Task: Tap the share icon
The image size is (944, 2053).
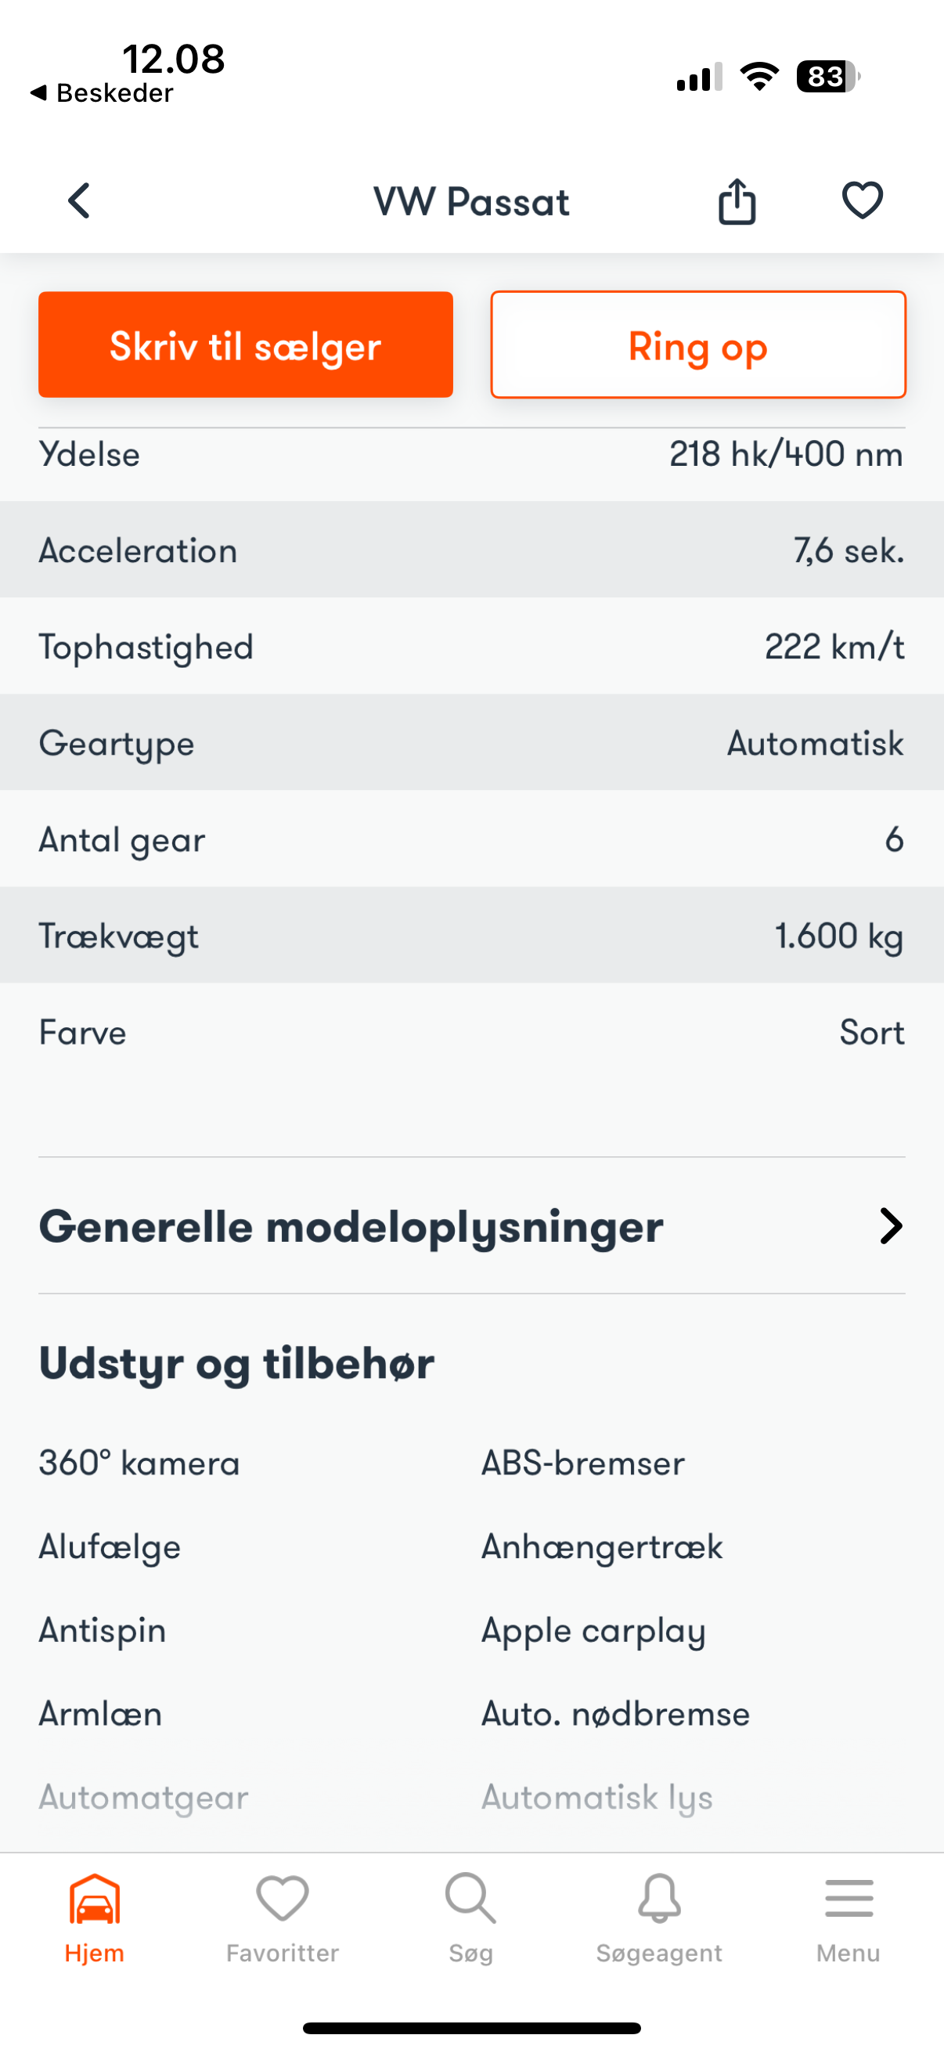Action: coord(737,200)
